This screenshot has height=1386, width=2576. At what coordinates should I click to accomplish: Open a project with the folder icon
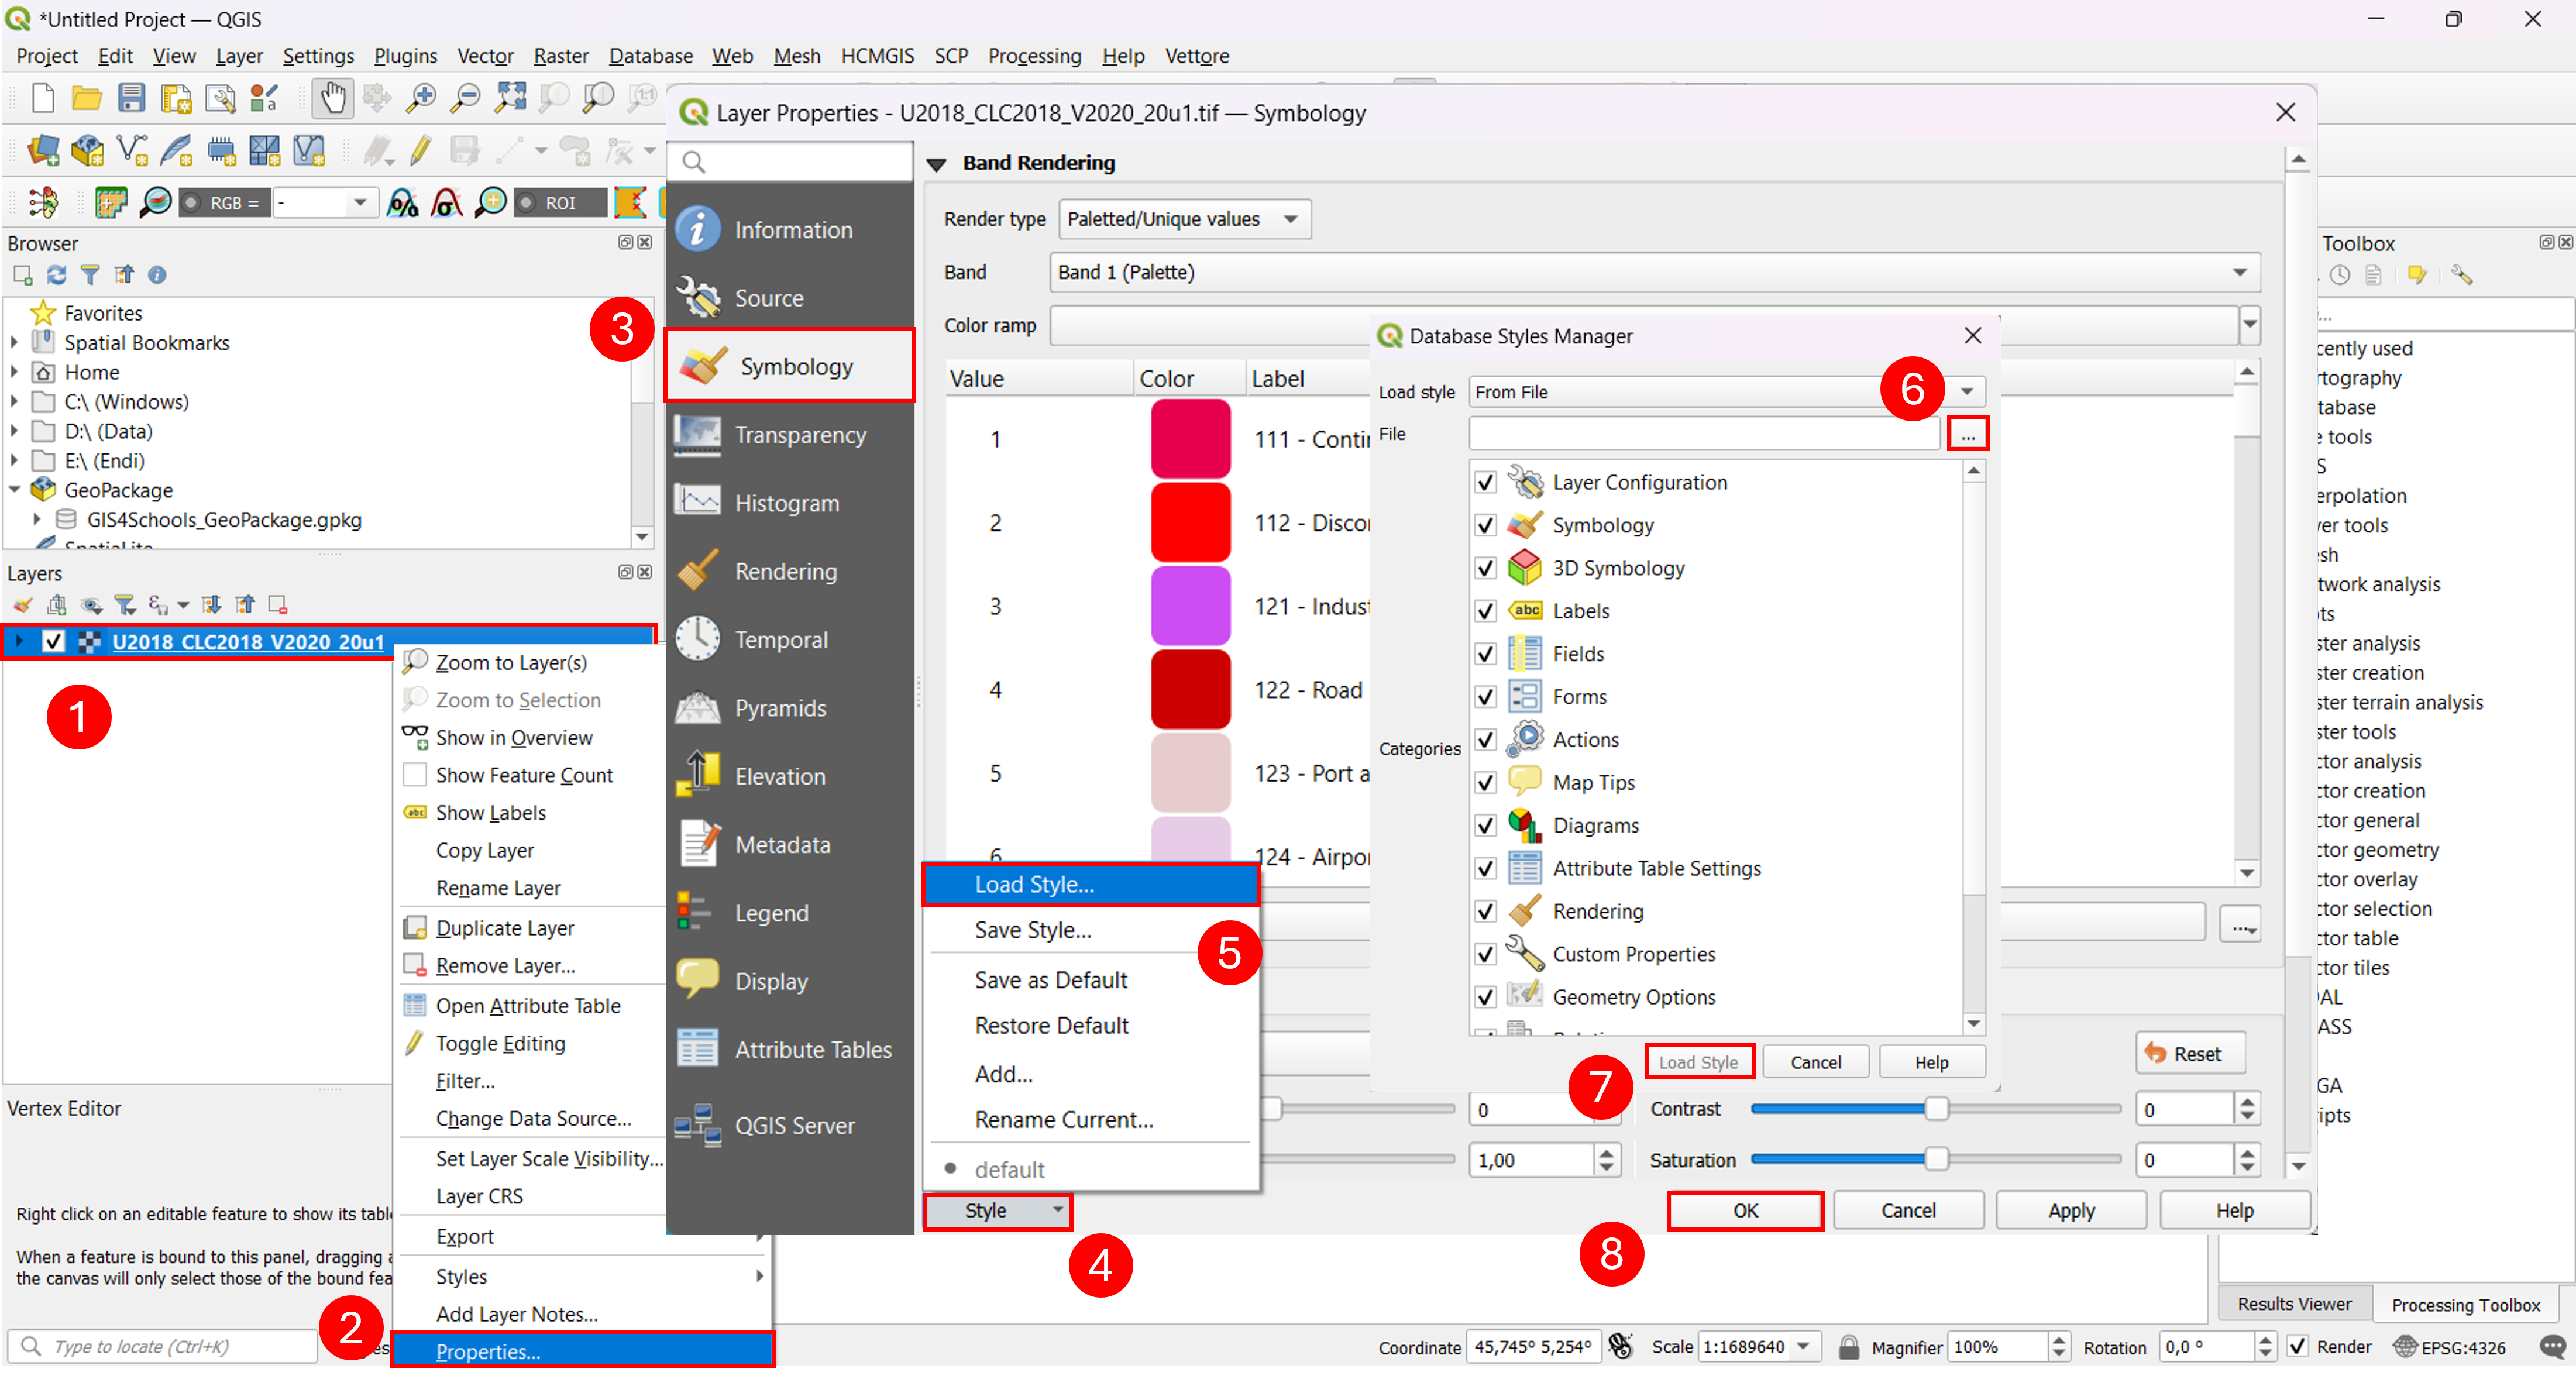point(87,98)
